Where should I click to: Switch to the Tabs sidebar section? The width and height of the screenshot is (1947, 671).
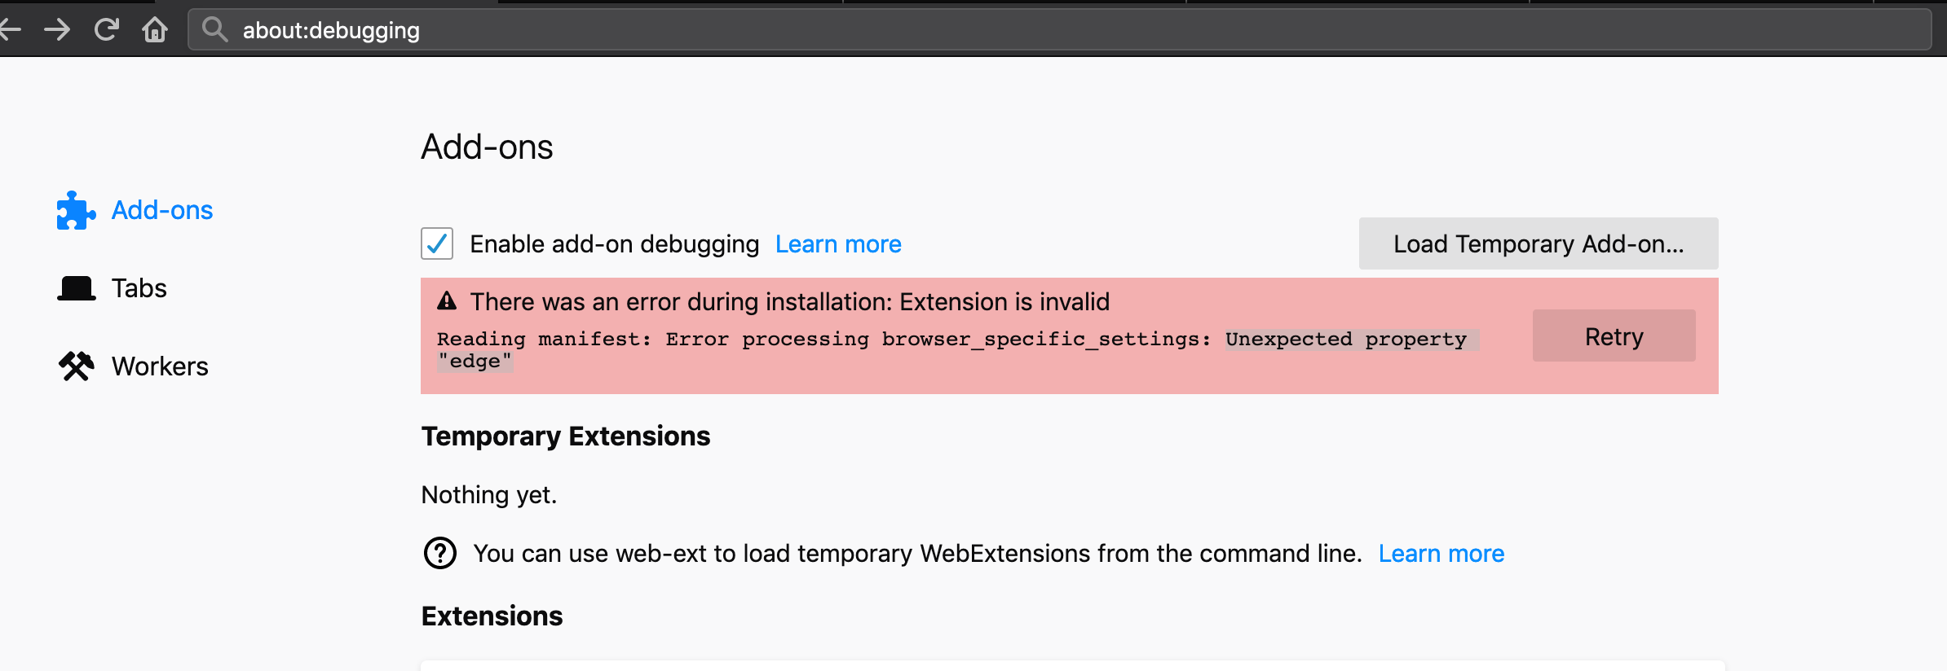coord(139,287)
